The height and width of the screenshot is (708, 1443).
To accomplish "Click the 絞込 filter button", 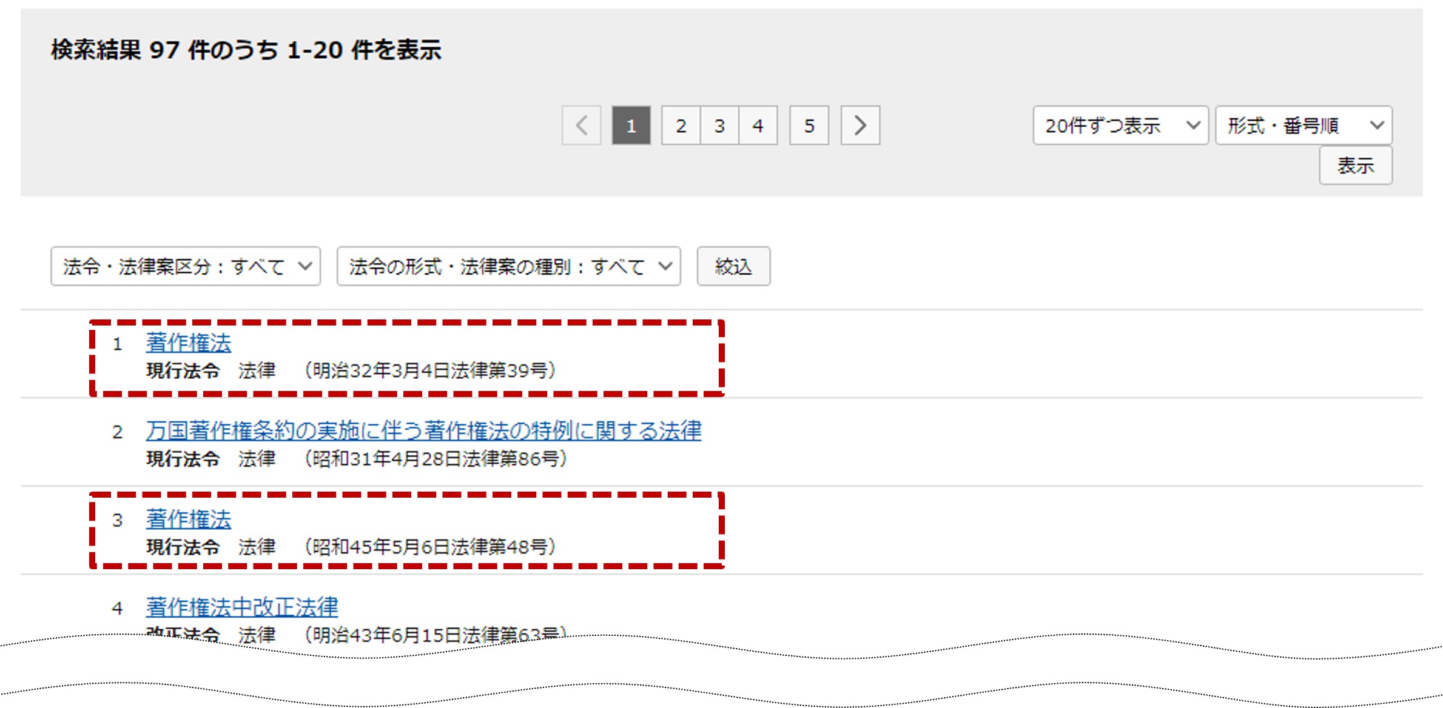I will [x=733, y=266].
